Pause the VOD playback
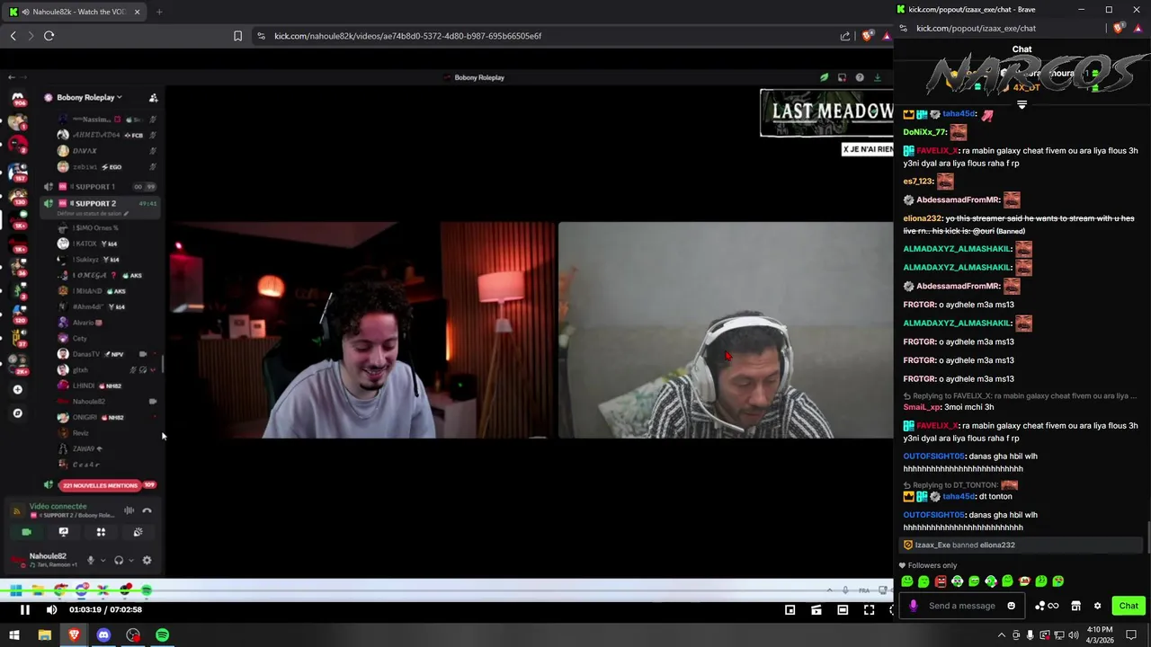This screenshot has height=647, width=1151. tap(25, 610)
